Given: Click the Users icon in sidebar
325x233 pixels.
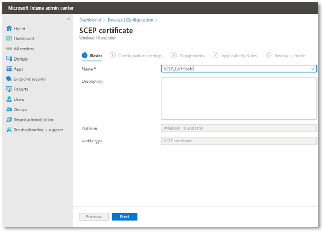Looking at the screenshot, I should 9,100.
